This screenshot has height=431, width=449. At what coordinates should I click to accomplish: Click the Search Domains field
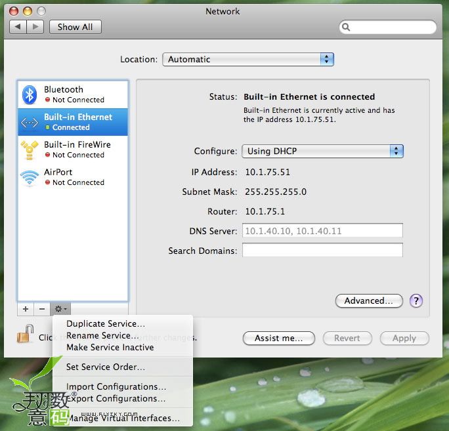coord(322,251)
